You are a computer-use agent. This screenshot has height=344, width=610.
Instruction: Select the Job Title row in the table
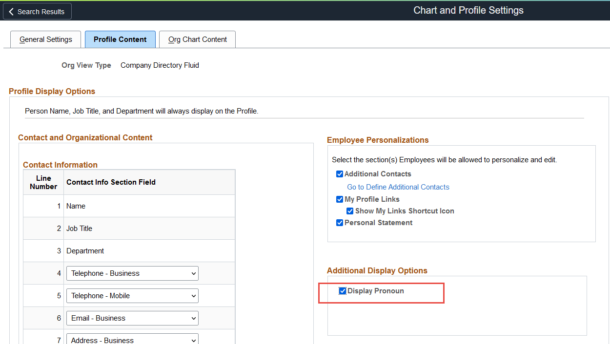coord(80,229)
